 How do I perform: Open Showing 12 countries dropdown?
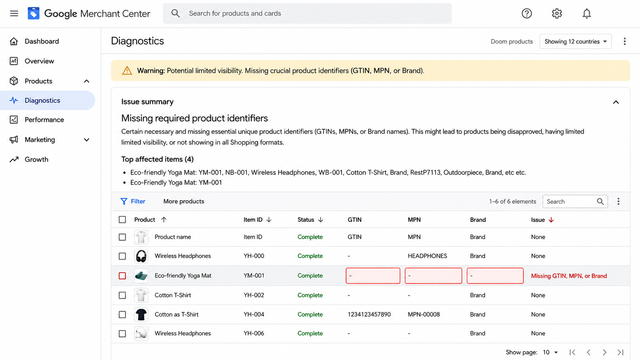pos(575,41)
